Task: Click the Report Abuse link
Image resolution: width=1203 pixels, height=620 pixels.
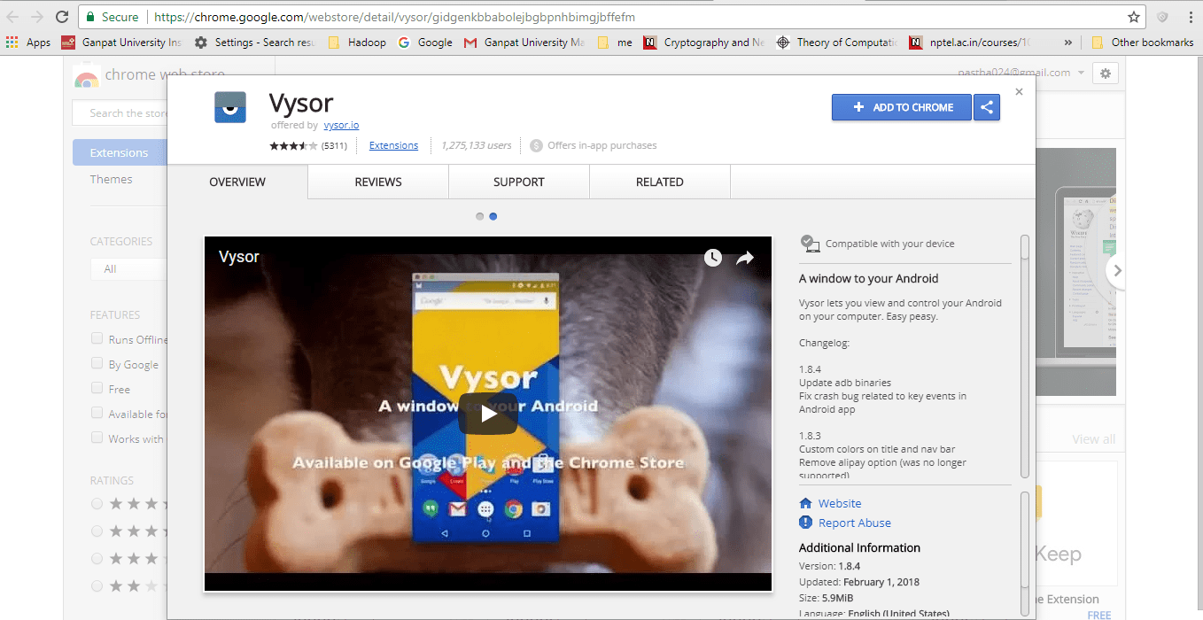Action: click(x=855, y=523)
